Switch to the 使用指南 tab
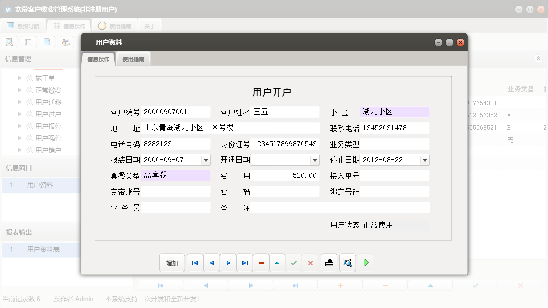The height and width of the screenshot is (308, 548). [x=133, y=58]
